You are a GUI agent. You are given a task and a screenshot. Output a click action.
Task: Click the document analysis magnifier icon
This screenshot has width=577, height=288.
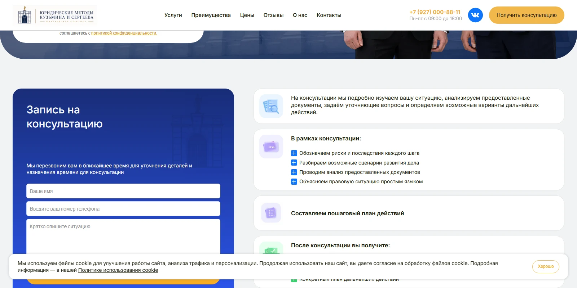click(x=271, y=106)
